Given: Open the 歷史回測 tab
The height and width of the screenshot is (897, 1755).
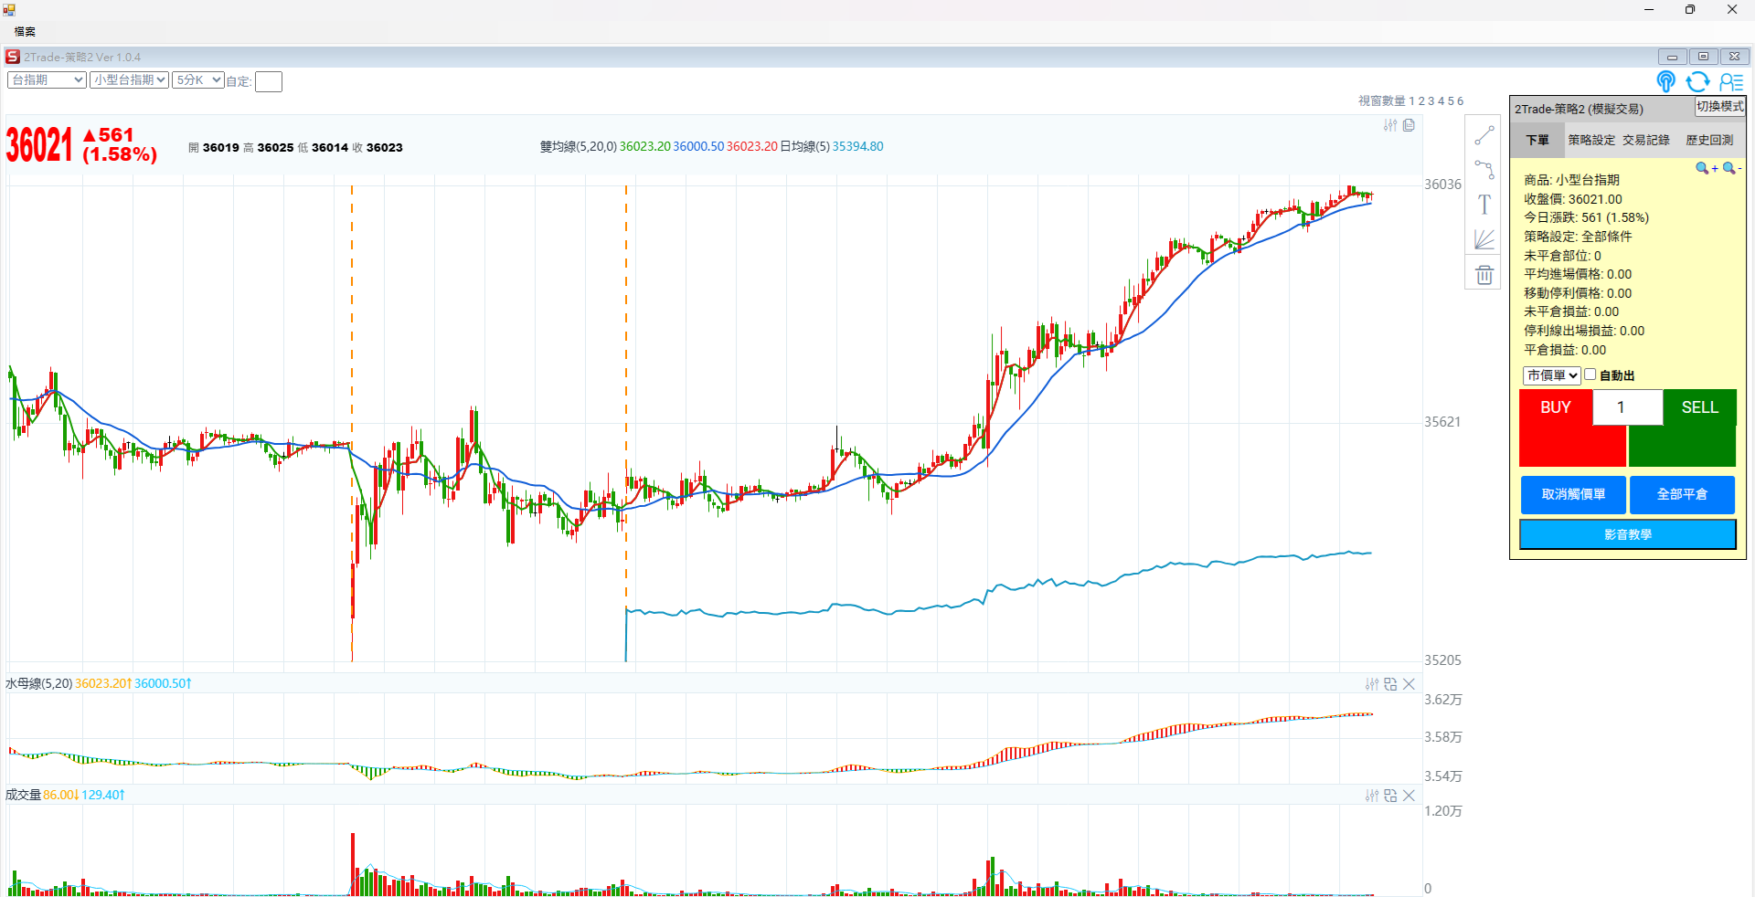Looking at the screenshot, I should [1708, 140].
